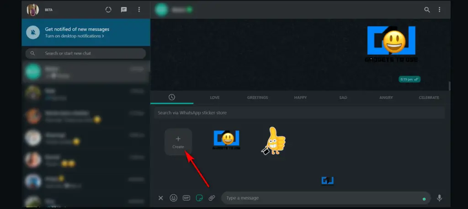Switch to the ANGRY sticker tab

click(x=386, y=97)
